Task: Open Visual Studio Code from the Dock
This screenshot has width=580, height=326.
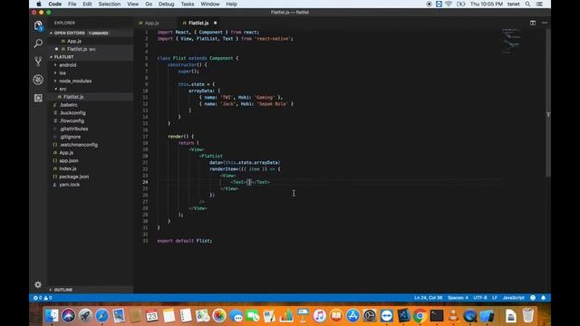Action: [403, 316]
